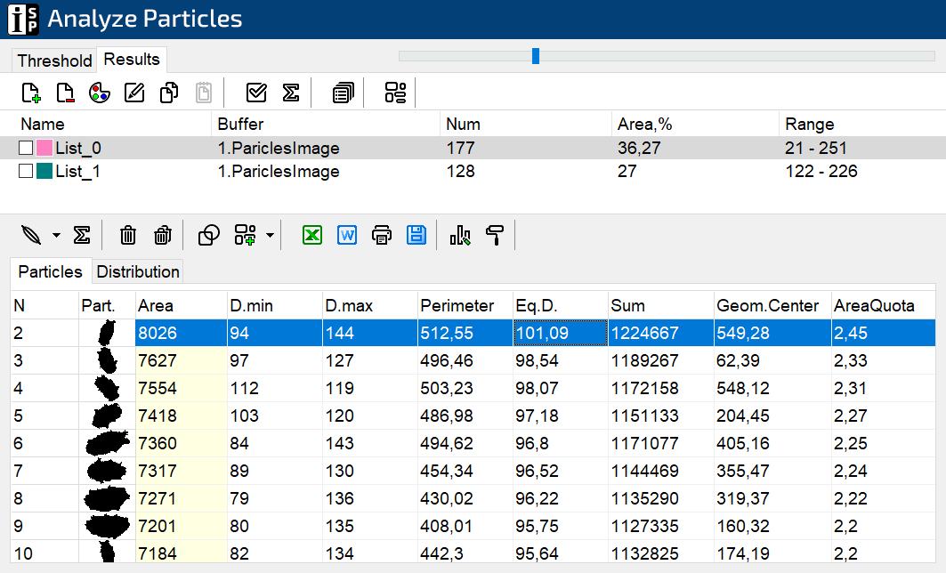Export results to Excel
Screen dimensions: 946x573
pyautogui.click(x=311, y=235)
